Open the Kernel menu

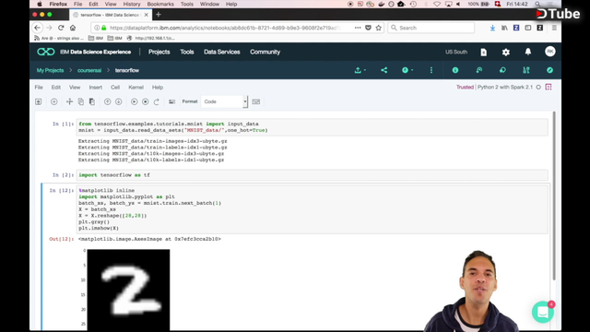point(136,88)
